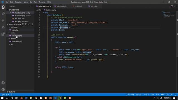Open the Manage gear icon
The image size is (178, 100).
tap(3, 89)
